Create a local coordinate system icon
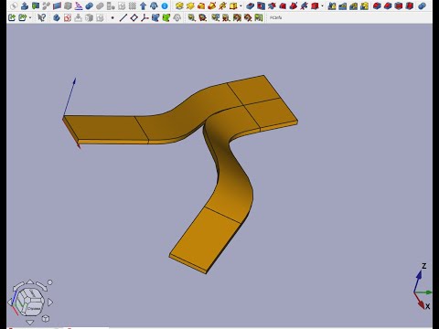The height and width of the screenshot is (329, 439). coord(145,18)
